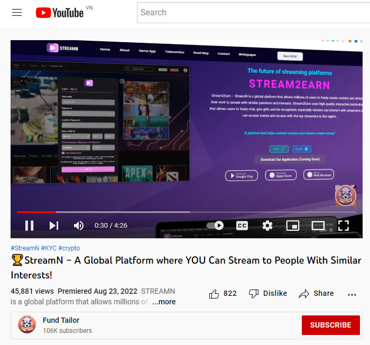
Task: Click the 106K subscribers text
Action: pyautogui.click(x=67, y=331)
